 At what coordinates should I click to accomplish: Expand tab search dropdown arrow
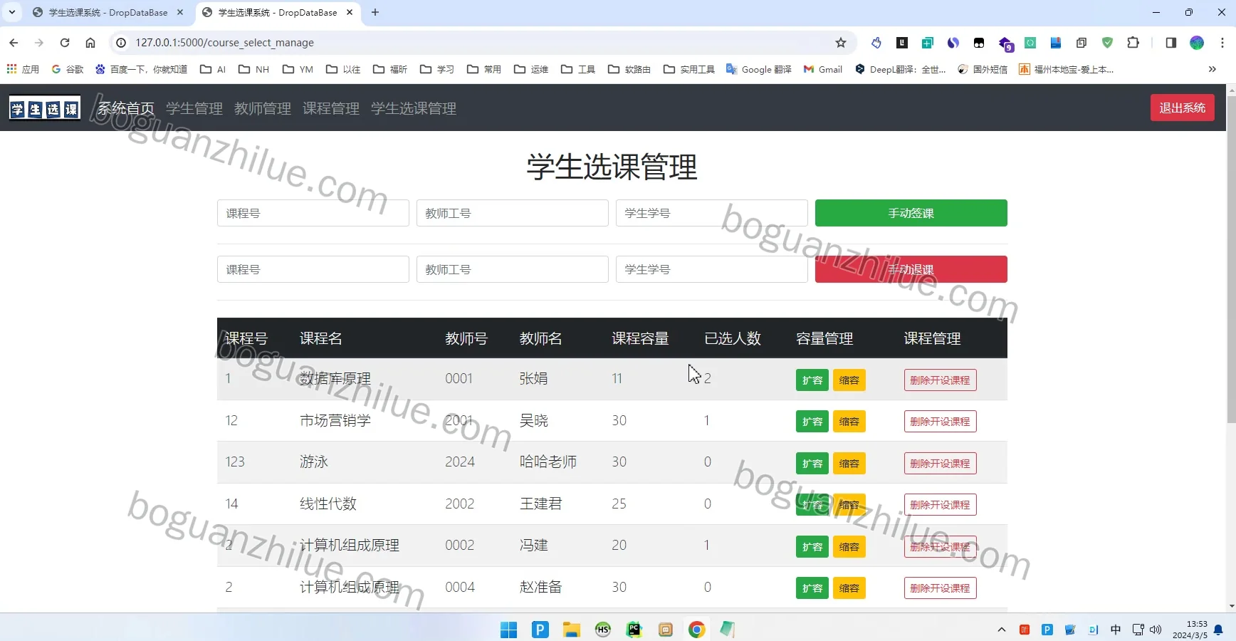coord(12,12)
